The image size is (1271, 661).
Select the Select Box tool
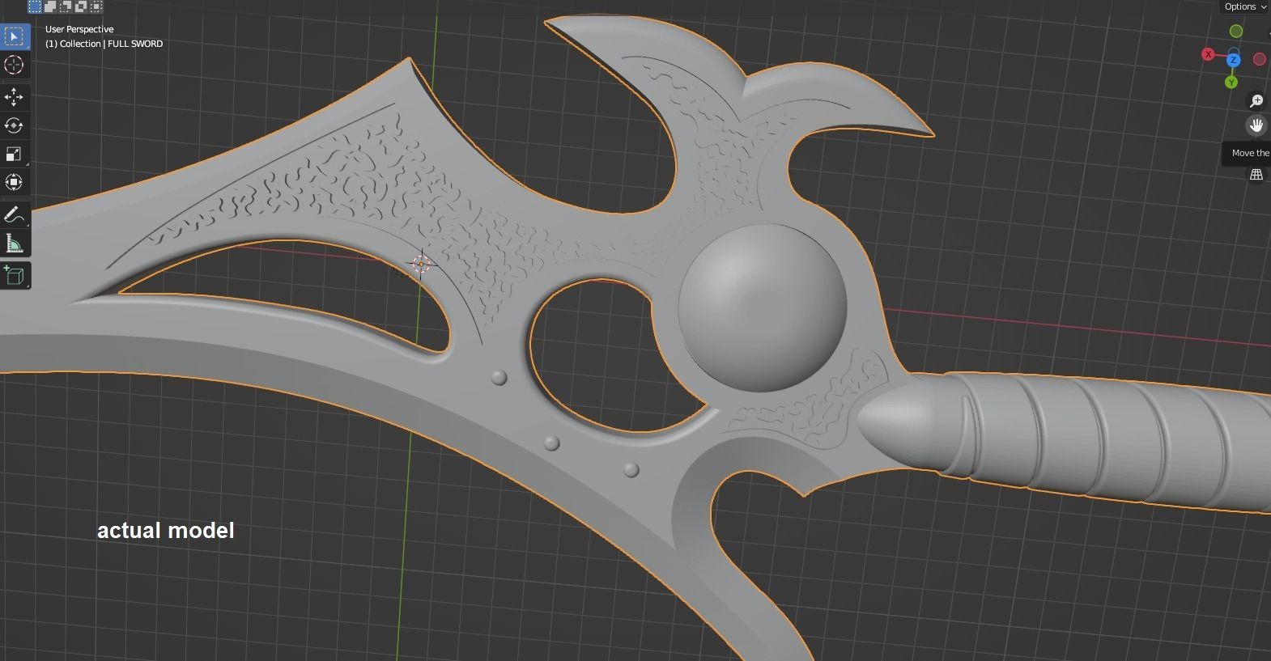(14, 36)
